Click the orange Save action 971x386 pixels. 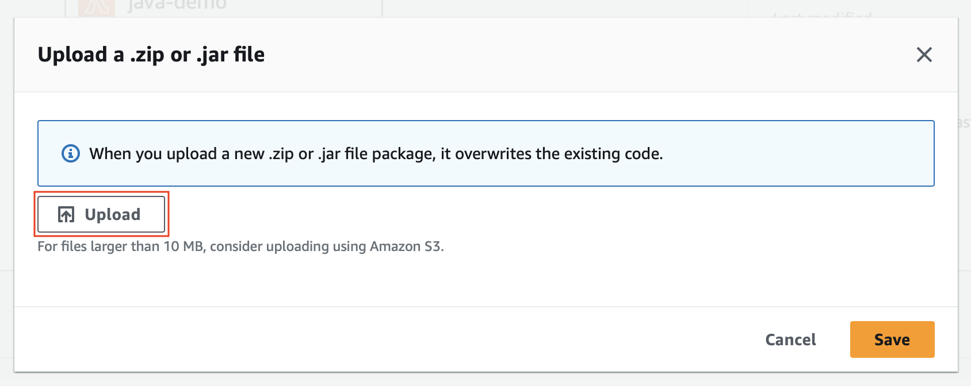(x=892, y=339)
